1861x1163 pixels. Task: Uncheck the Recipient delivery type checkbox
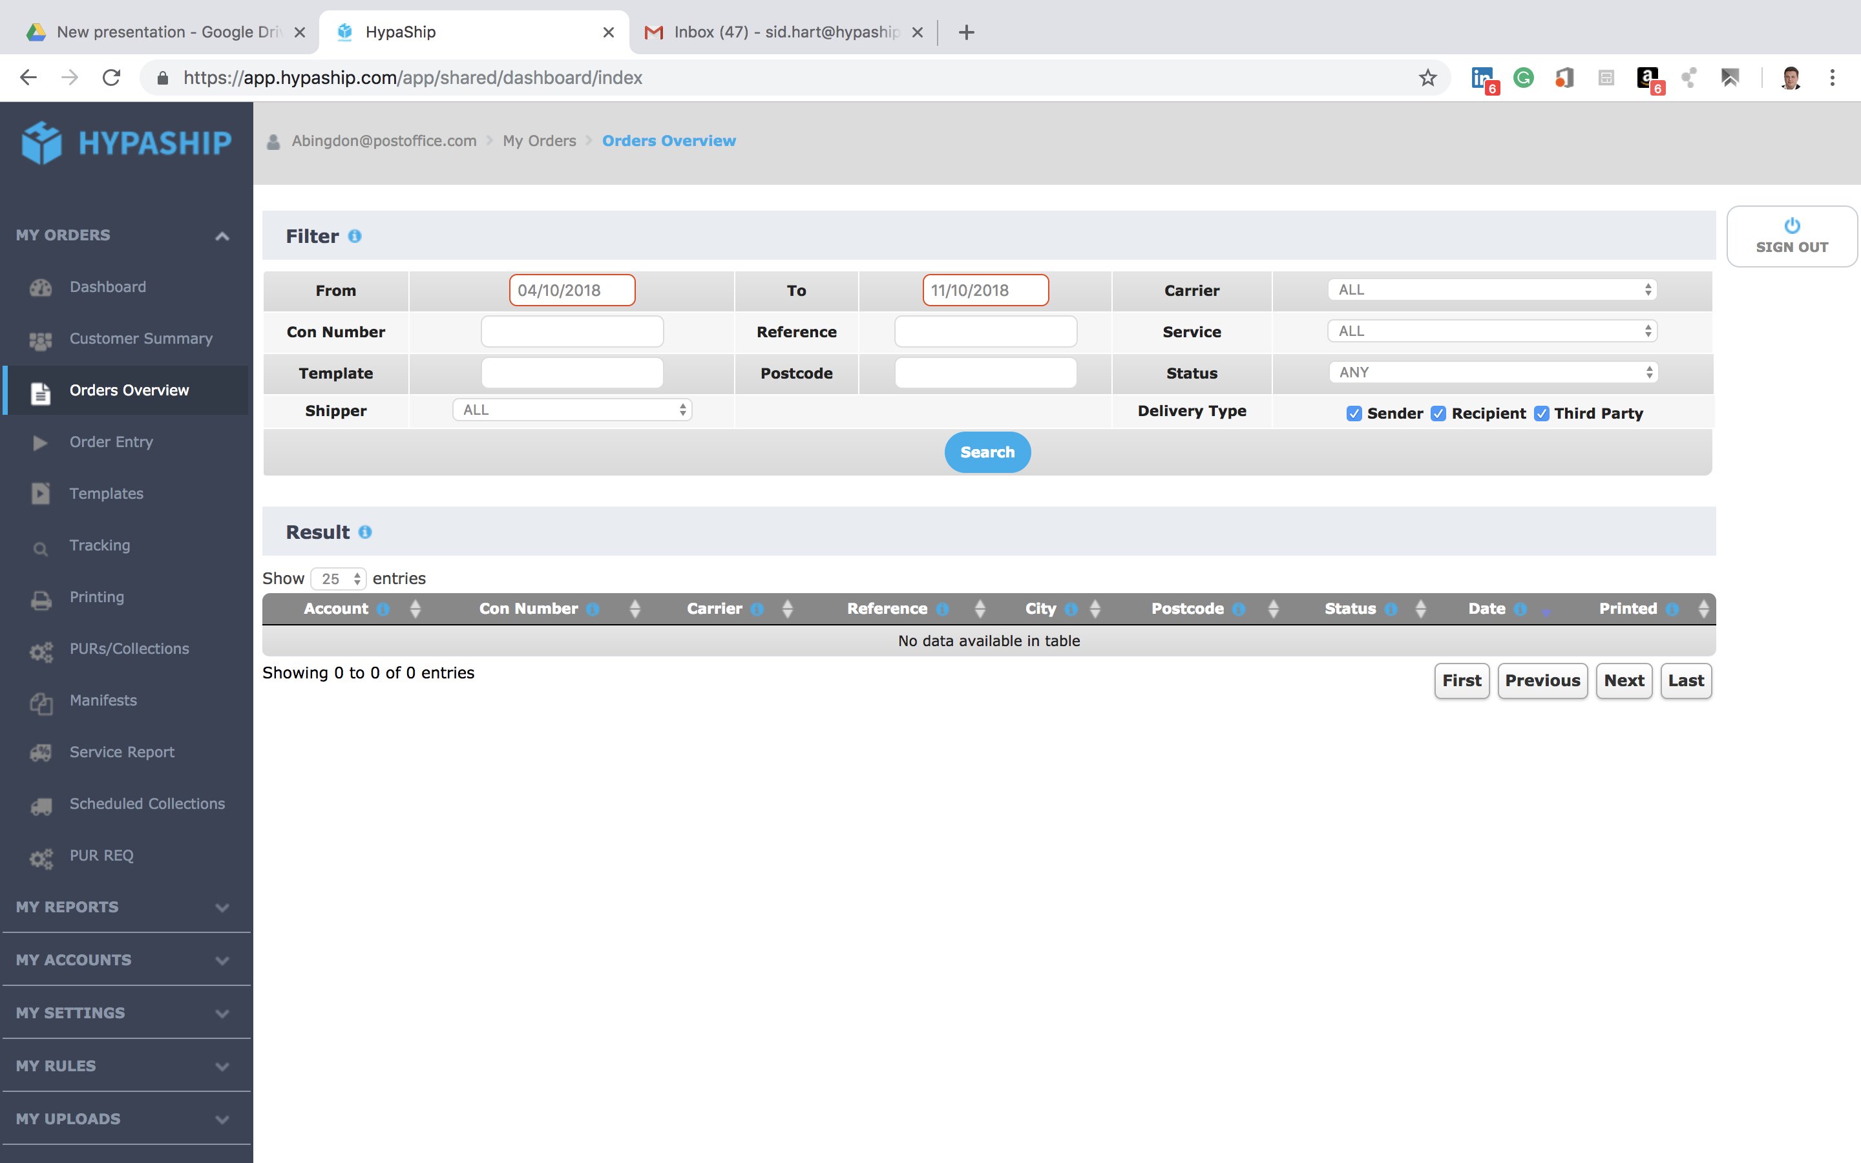point(1438,414)
